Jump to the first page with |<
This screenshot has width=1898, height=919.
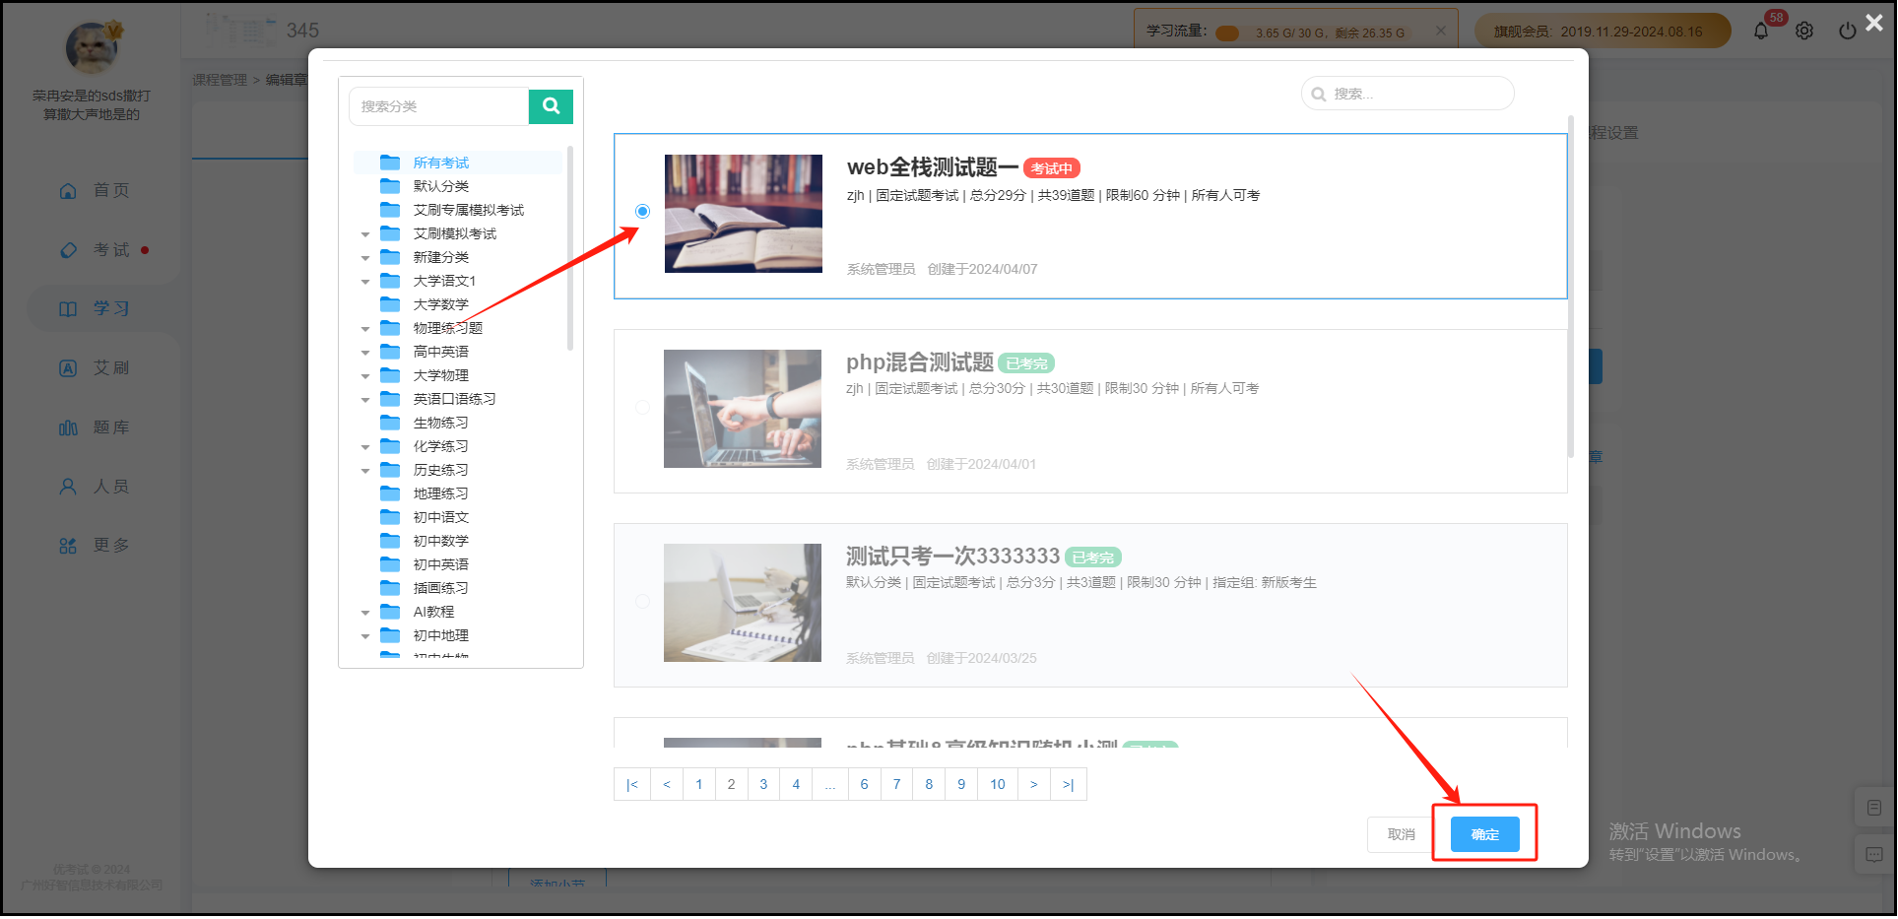[632, 784]
